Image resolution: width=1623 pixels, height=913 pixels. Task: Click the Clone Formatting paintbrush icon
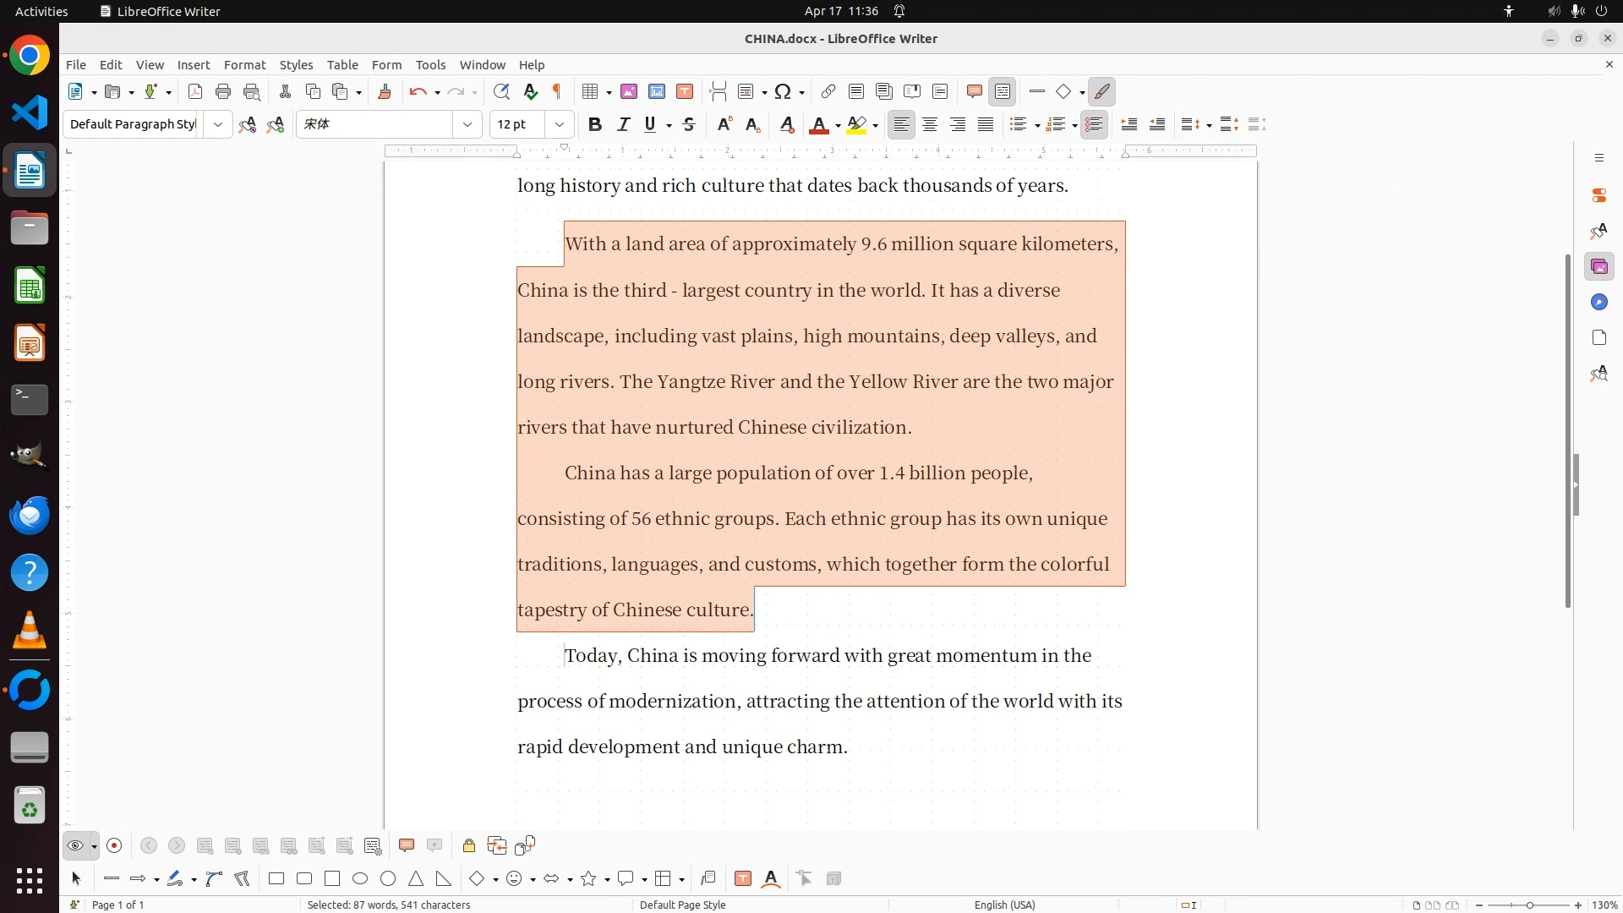[x=385, y=91]
